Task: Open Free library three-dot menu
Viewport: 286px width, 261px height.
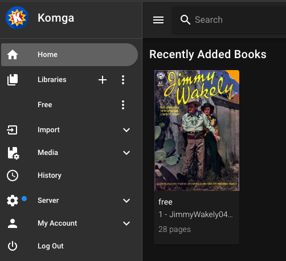Action: pyautogui.click(x=123, y=105)
